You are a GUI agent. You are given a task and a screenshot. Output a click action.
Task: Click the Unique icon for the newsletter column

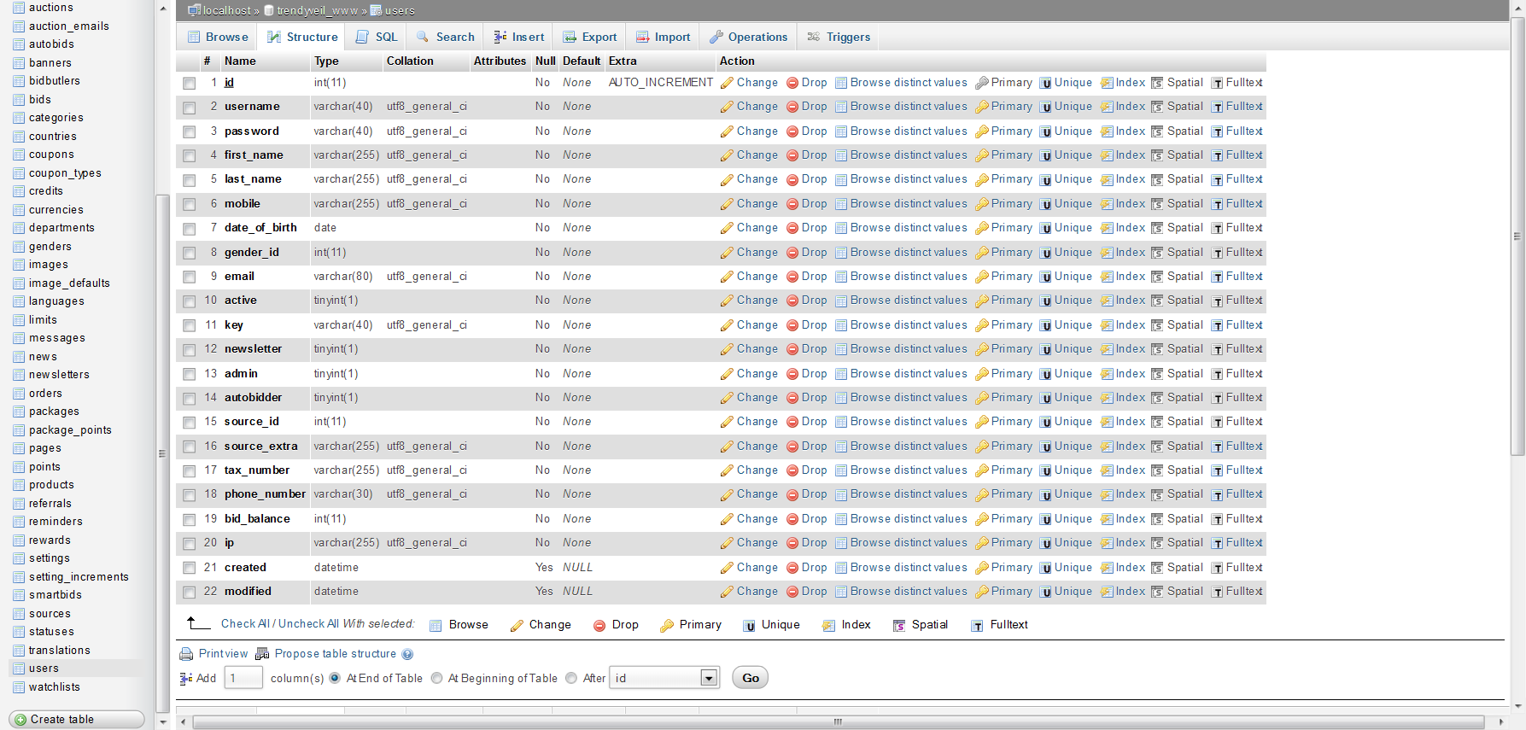(x=1045, y=350)
